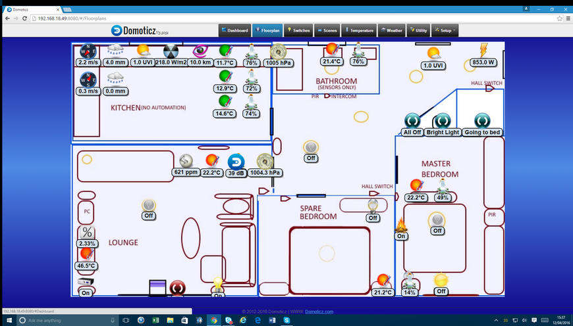
Task: Toggle the sun lamp switch showing Off
Action: click(441, 281)
